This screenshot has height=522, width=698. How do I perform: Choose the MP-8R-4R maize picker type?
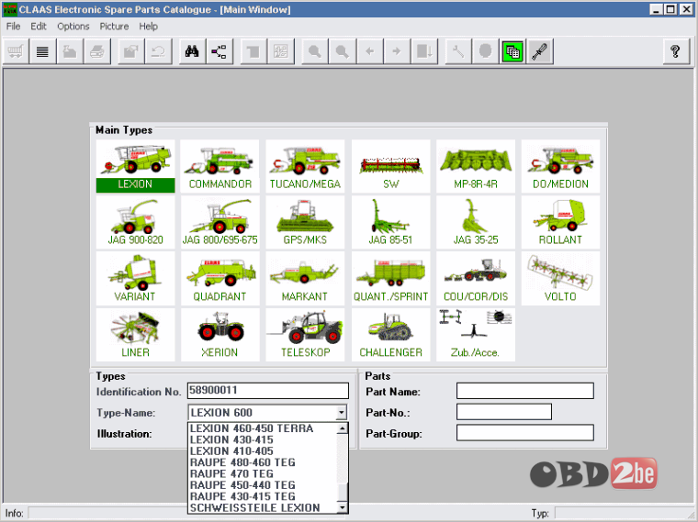click(476, 166)
